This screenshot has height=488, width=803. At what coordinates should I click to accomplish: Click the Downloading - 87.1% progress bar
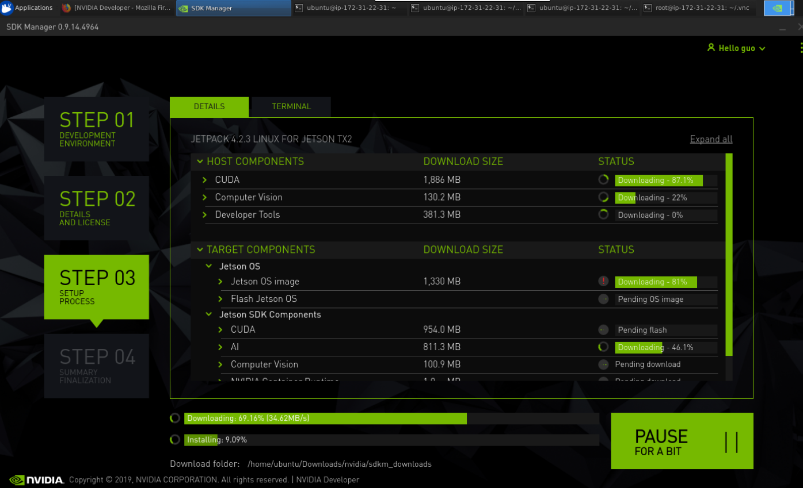(666, 180)
